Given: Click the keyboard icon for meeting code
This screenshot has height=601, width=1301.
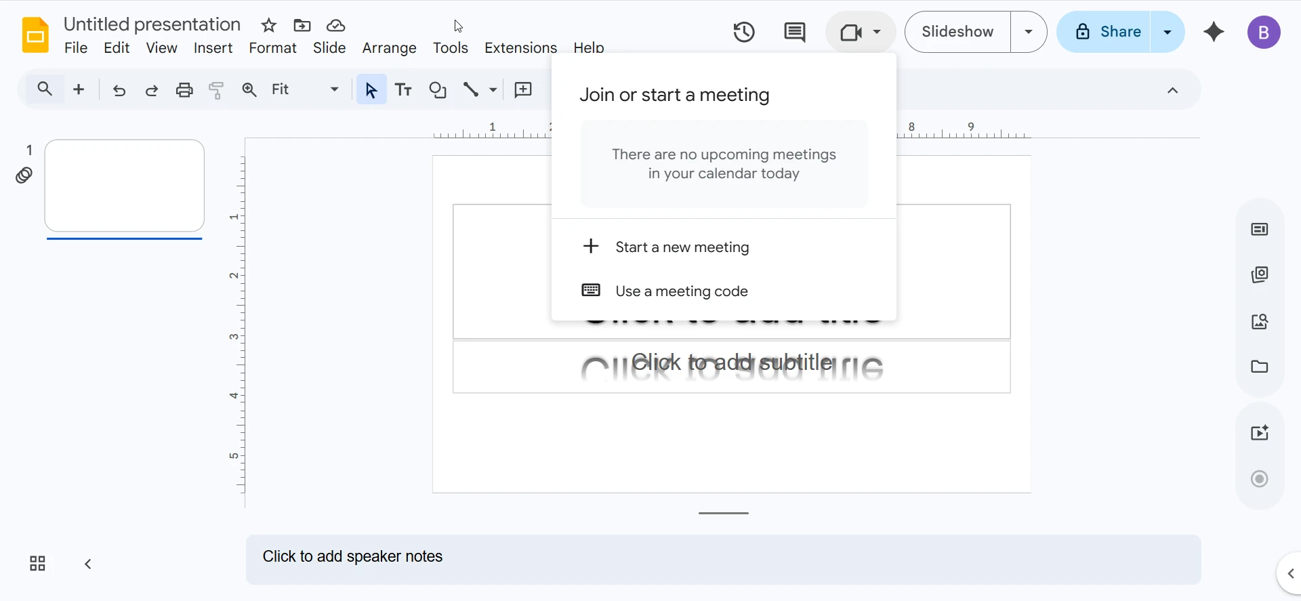Looking at the screenshot, I should tap(591, 290).
